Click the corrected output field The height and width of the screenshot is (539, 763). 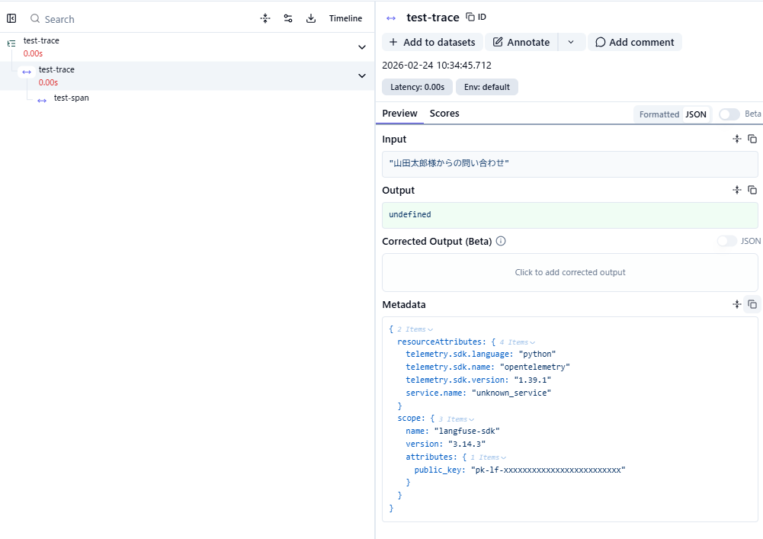click(569, 272)
